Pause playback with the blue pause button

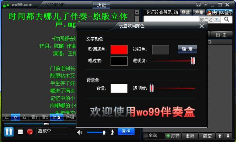pos(9,132)
